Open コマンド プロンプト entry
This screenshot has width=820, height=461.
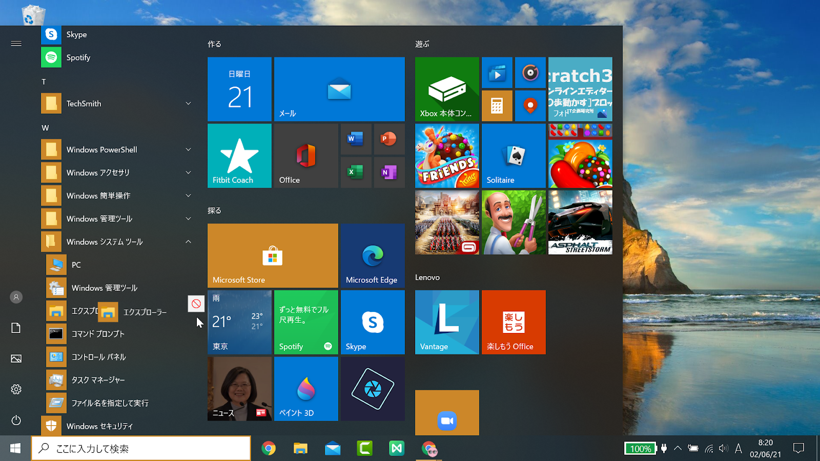point(120,334)
